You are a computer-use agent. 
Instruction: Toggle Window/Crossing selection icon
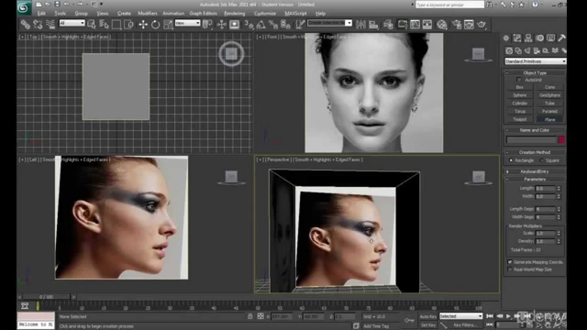click(129, 24)
